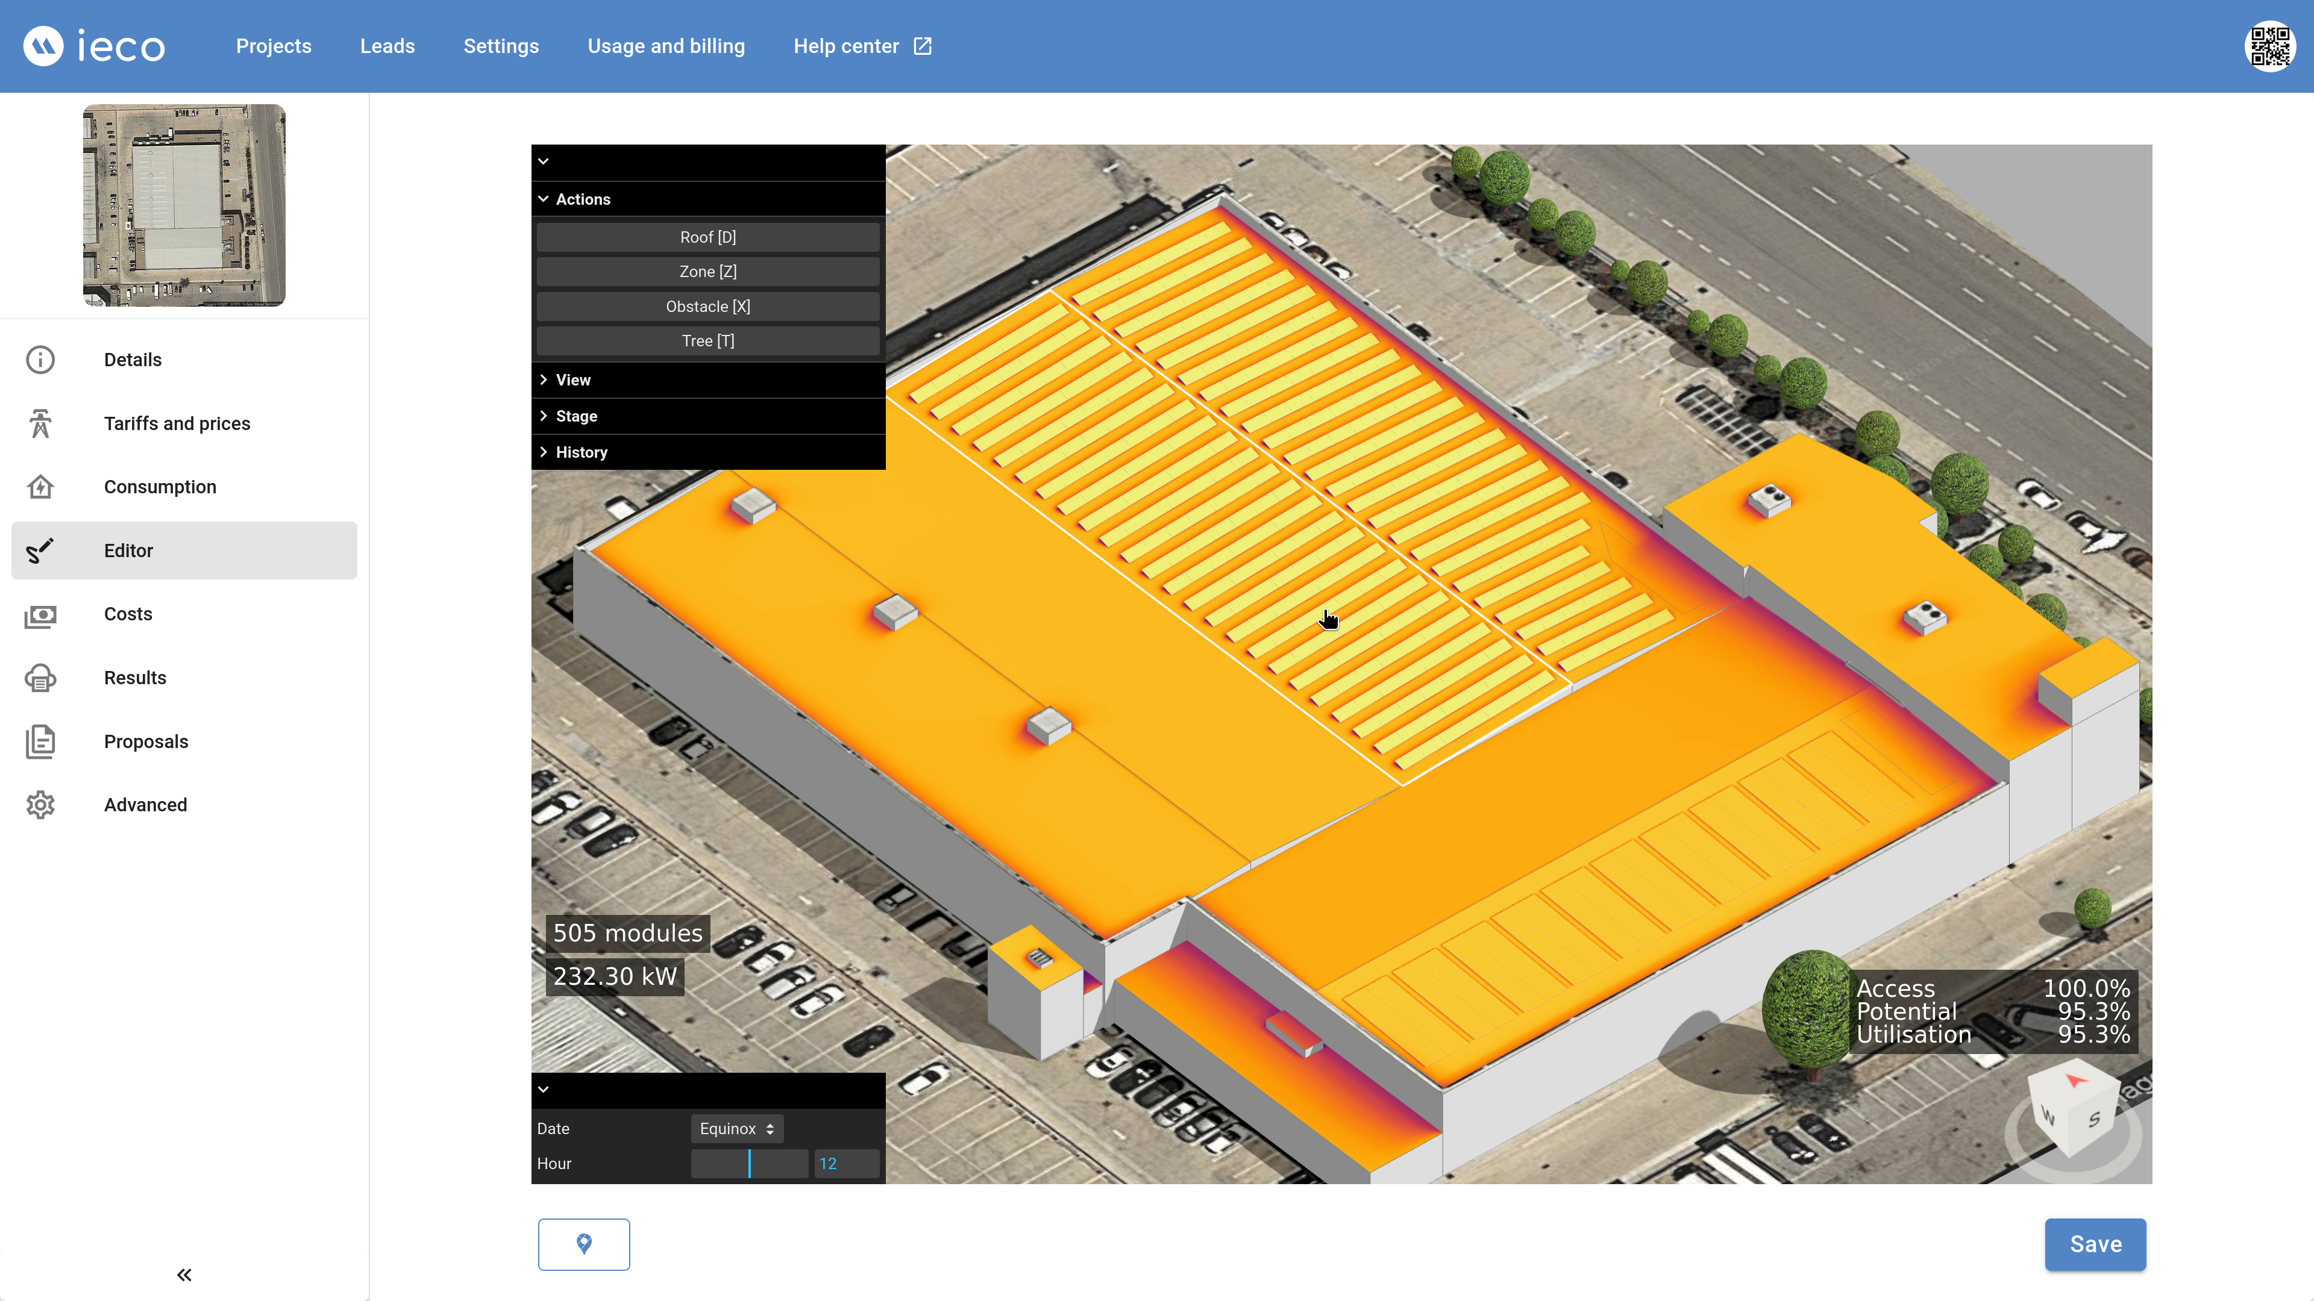This screenshot has height=1301, width=2314.
Task: Open the Leads menu item
Action: [387, 46]
